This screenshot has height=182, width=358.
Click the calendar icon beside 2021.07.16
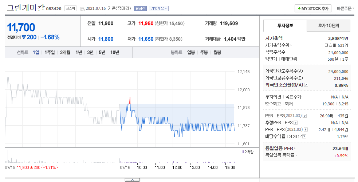tap(82, 9)
